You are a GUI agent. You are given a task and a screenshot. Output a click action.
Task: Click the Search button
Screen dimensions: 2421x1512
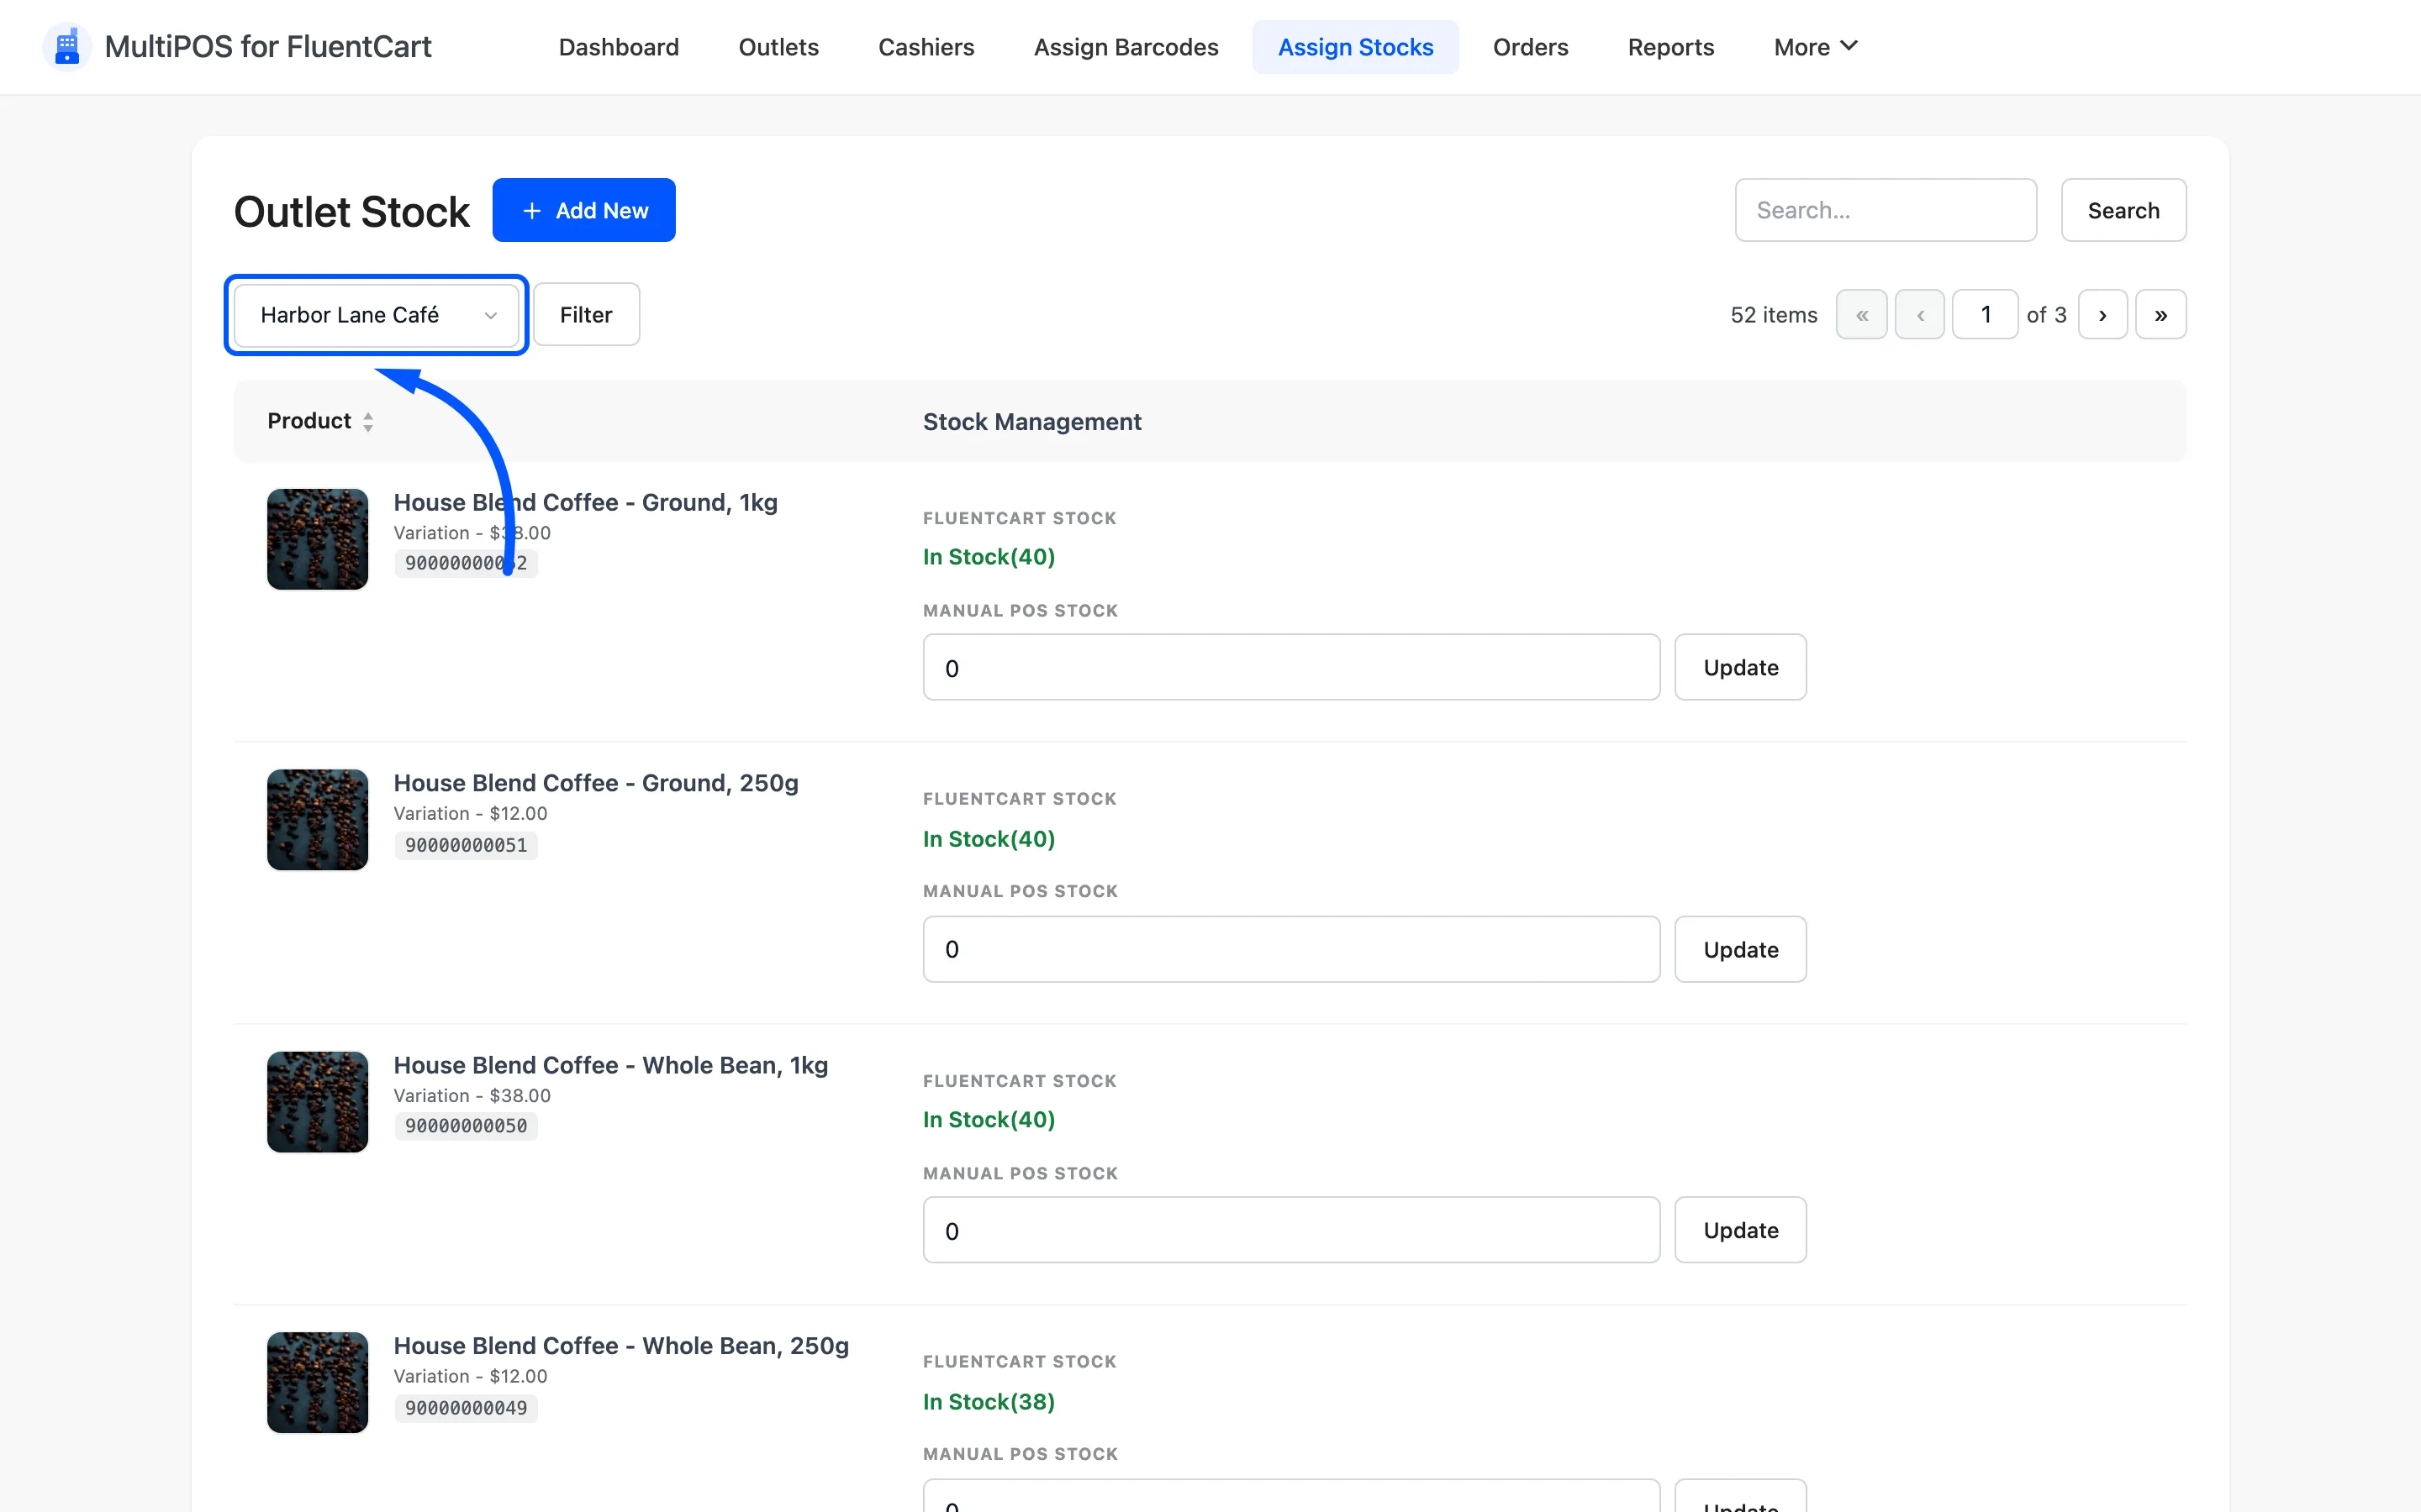point(2123,210)
